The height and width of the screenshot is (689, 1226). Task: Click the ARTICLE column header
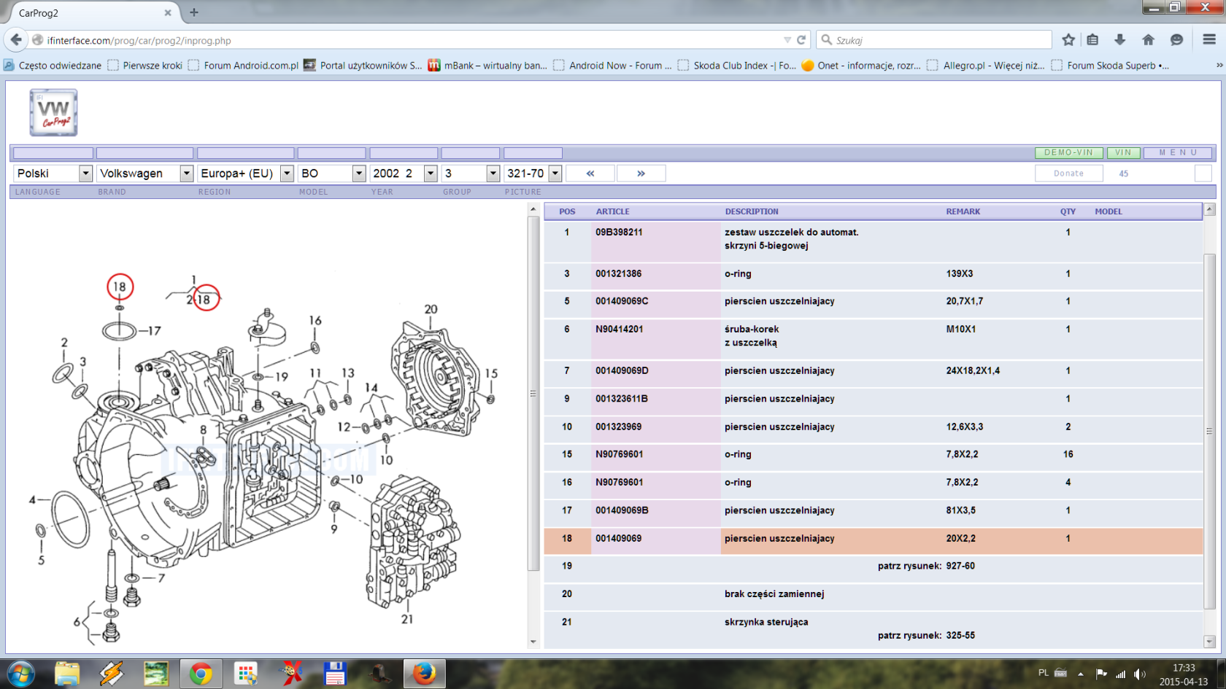[x=612, y=211]
